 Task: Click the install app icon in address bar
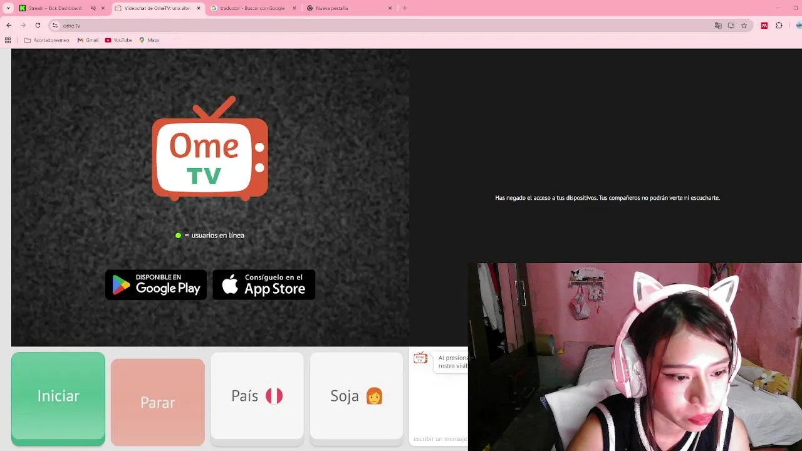731,26
